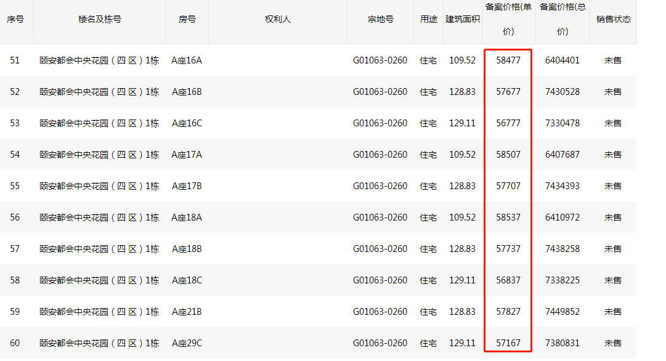Click the 建筑面积 column header
Viewport: 666px width, 361px height.
(463, 20)
